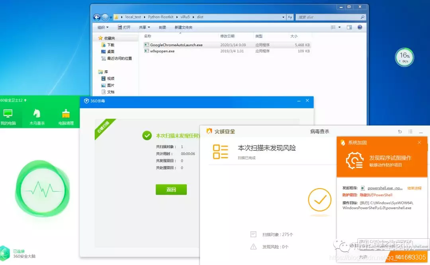Viewport: 430px width, 265px height.
Task: Click the 360杀毒 shield logo
Action: coord(86,101)
